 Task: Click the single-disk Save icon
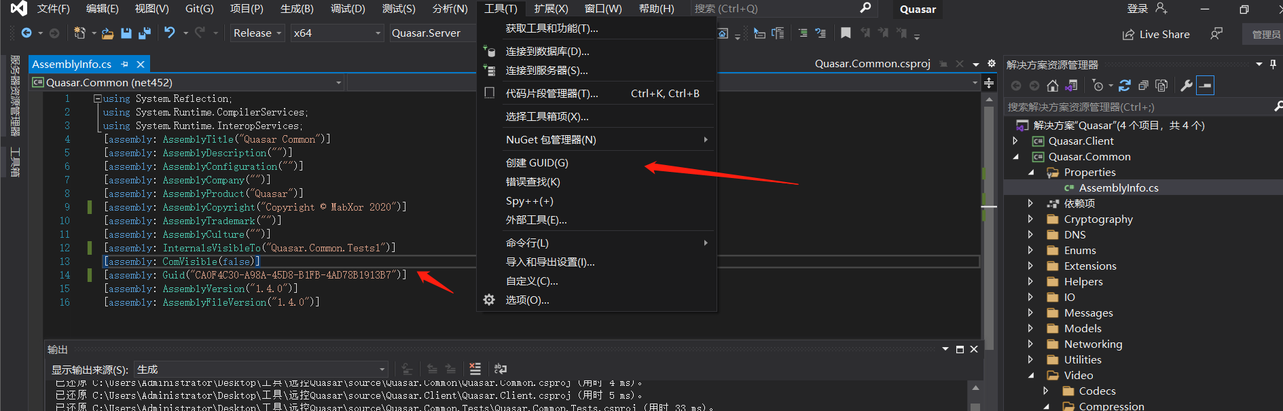[126, 33]
